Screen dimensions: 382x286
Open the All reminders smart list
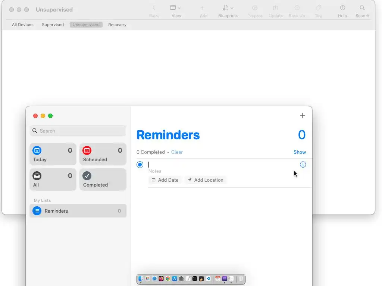(53, 179)
